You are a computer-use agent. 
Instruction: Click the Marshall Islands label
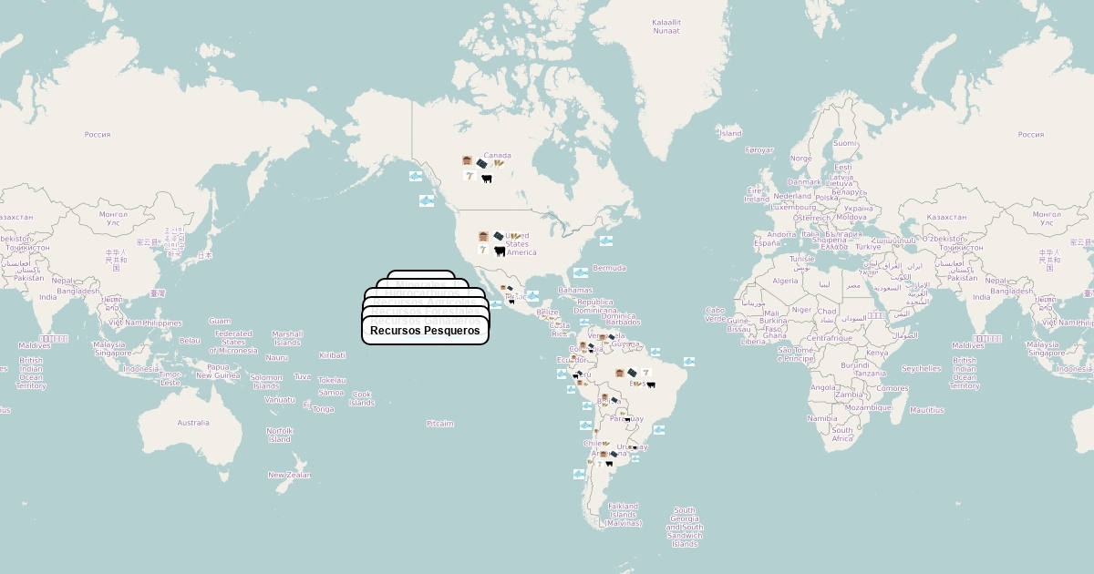pos(287,338)
